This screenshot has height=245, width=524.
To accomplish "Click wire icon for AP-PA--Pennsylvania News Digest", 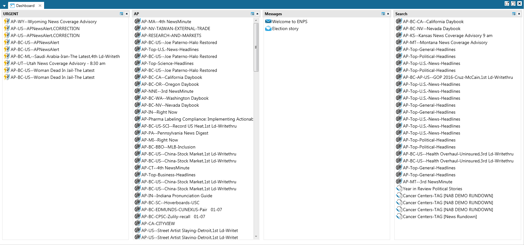I will tap(138, 133).
